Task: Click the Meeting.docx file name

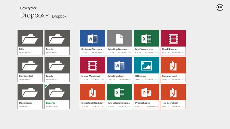Action: (x=116, y=76)
